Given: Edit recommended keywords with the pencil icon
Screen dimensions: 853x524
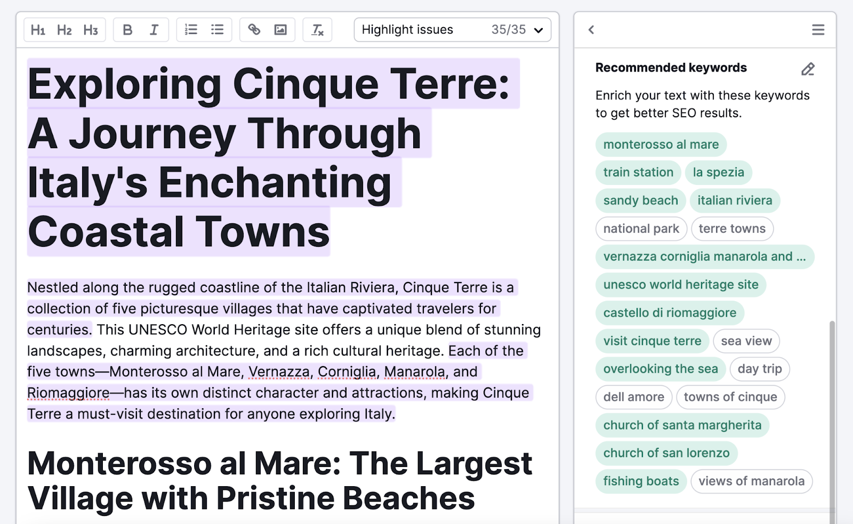Looking at the screenshot, I should click(808, 69).
